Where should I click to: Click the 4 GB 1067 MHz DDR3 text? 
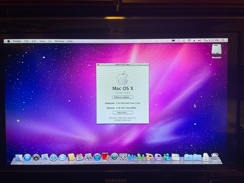[x=126, y=108]
